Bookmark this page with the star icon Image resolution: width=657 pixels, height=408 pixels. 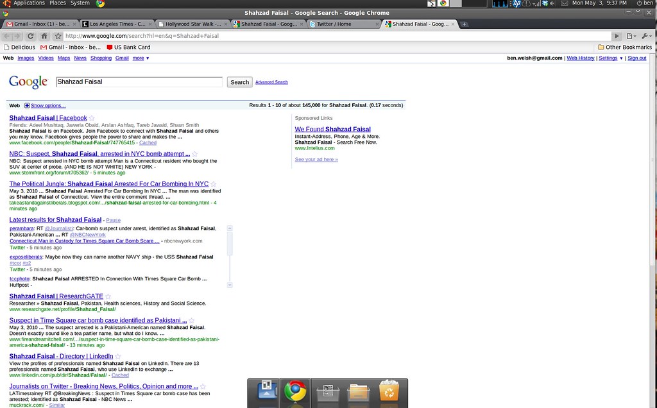pos(58,36)
